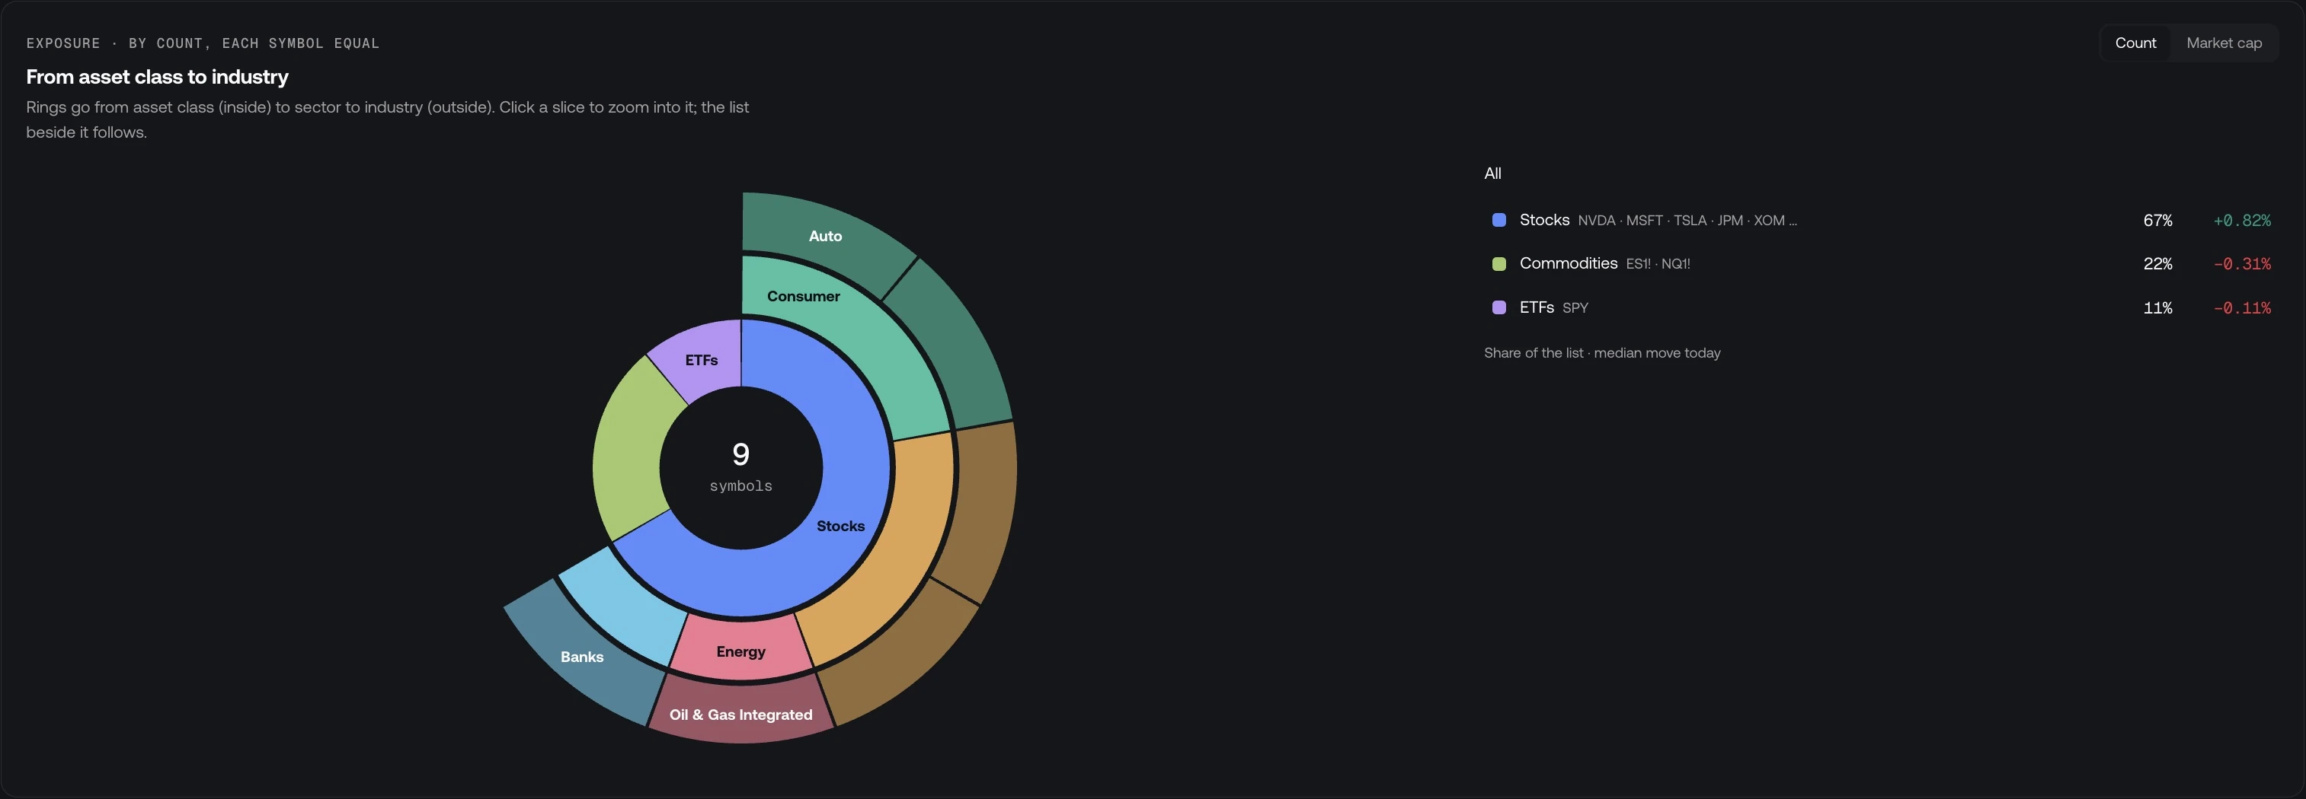This screenshot has width=2306, height=799.
Task: Click the 9 symbols center of chart
Action: point(741,466)
